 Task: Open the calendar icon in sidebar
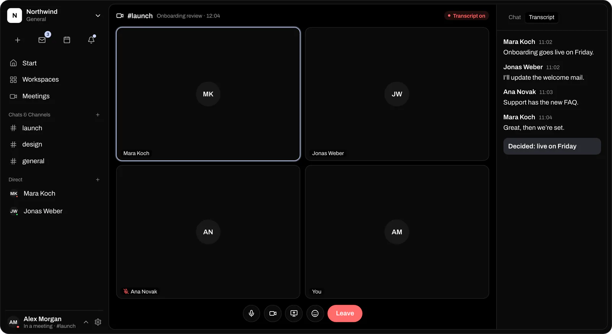[67, 40]
